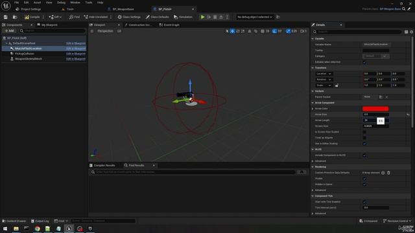Toggle the Scale lock icon
The height and width of the screenshot is (233, 415).
click(337, 85)
